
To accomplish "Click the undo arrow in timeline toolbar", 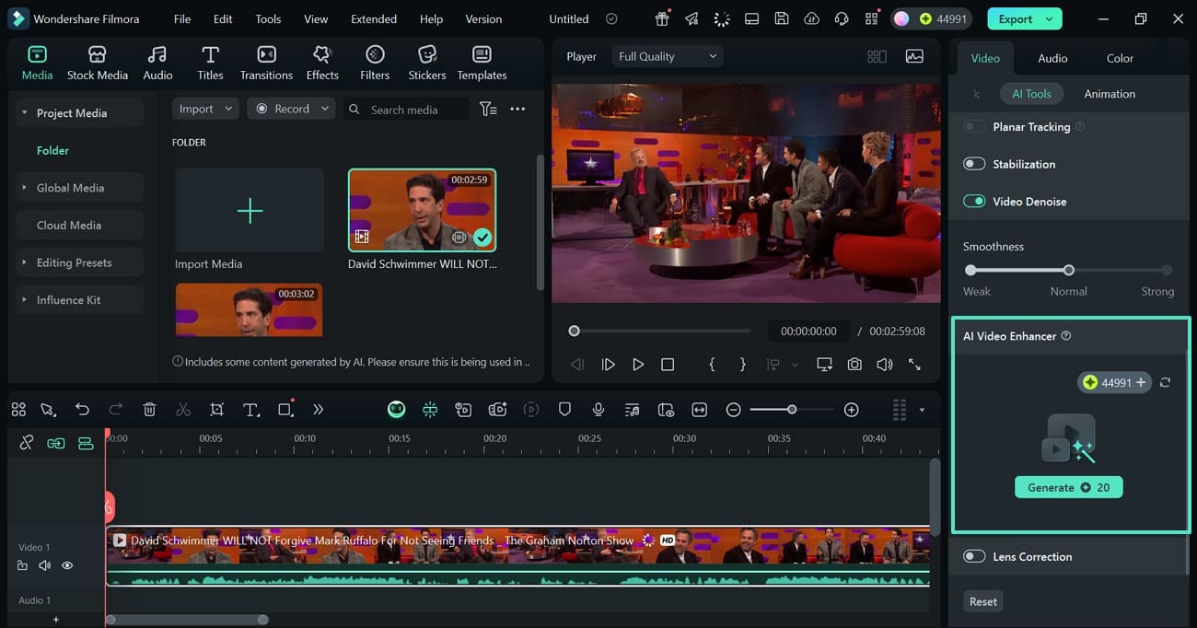I will [x=82, y=410].
